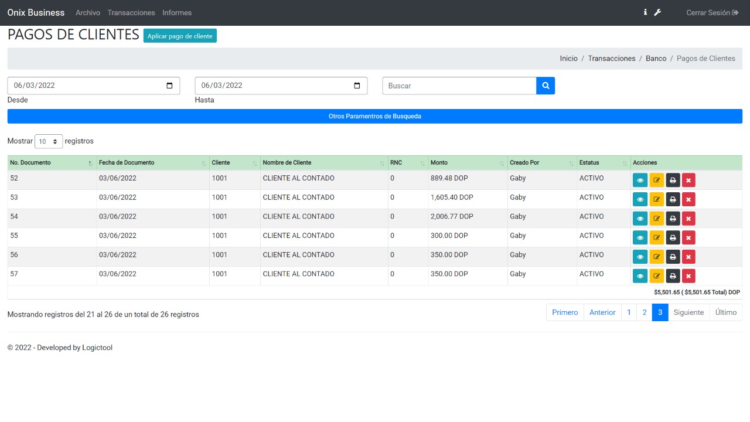Open Transacciones breadcrumb link
Viewport: 750px width, 422px height.
tap(612, 59)
